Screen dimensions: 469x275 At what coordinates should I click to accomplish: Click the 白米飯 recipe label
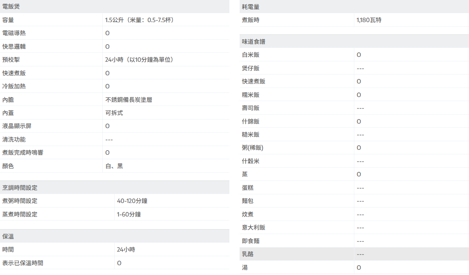pyautogui.click(x=251, y=55)
